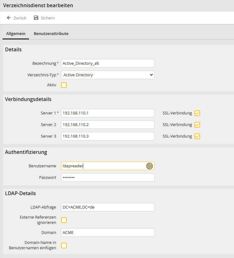234x258 pixels.
Task: Click the Server 3 label
Action: click(48, 136)
